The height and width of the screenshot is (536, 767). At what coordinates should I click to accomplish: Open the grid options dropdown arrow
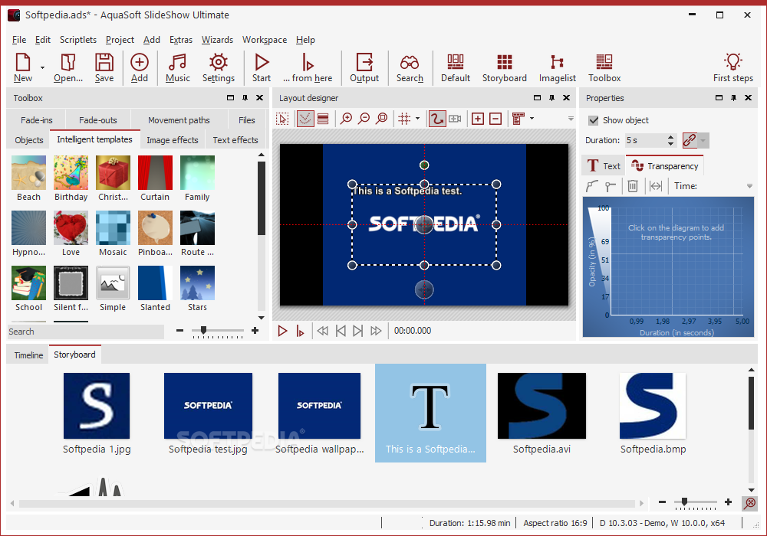click(x=417, y=119)
